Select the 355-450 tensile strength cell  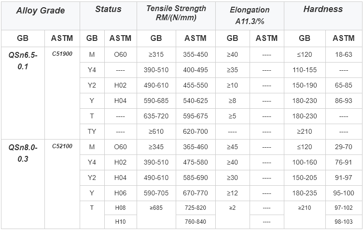195,55
